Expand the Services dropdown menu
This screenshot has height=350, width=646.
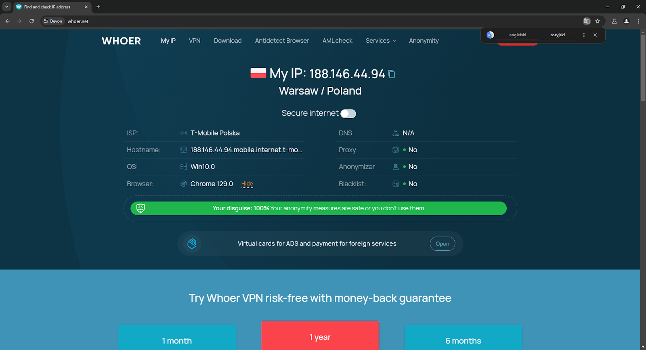(x=381, y=41)
